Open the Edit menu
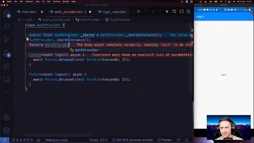Image resolution: width=254 pixels, height=143 pixels. (21, 2)
